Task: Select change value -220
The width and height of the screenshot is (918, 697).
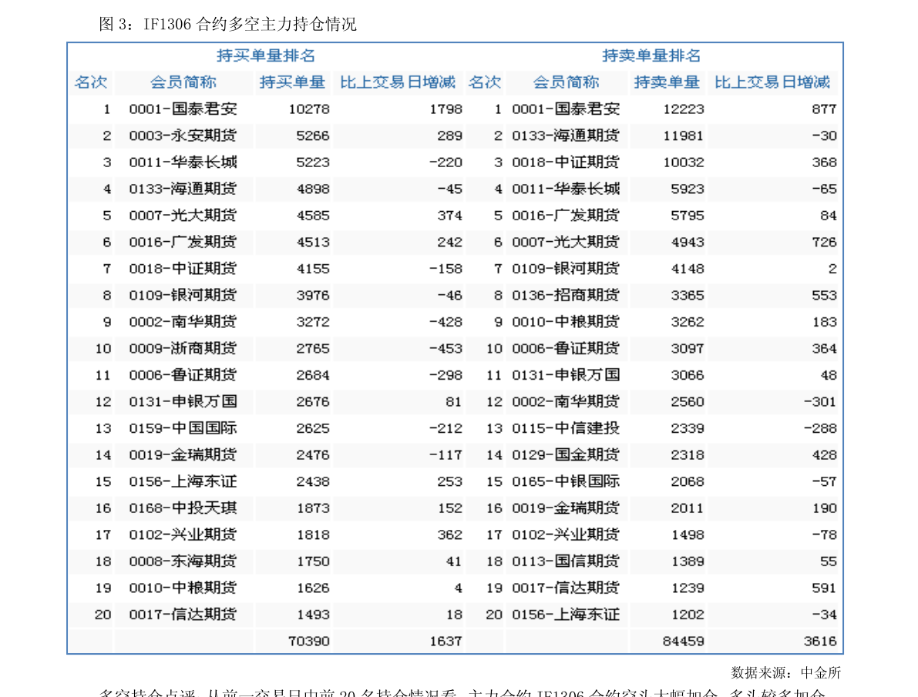Action: [446, 163]
